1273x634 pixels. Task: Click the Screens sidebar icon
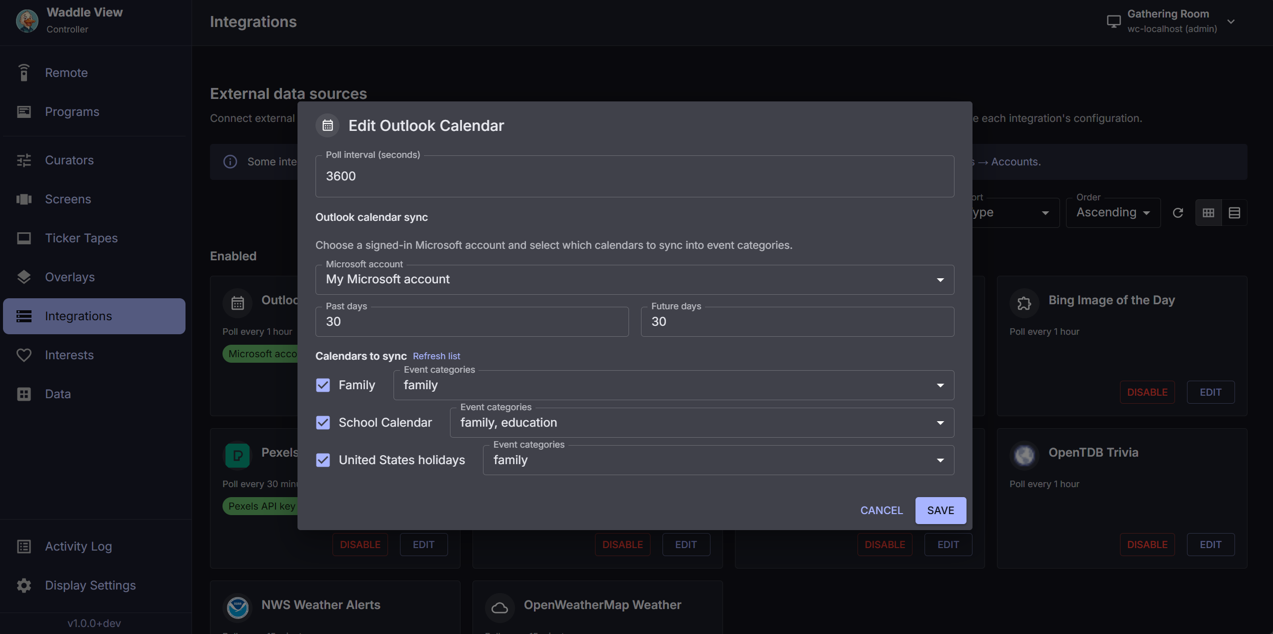tap(23, 199)
